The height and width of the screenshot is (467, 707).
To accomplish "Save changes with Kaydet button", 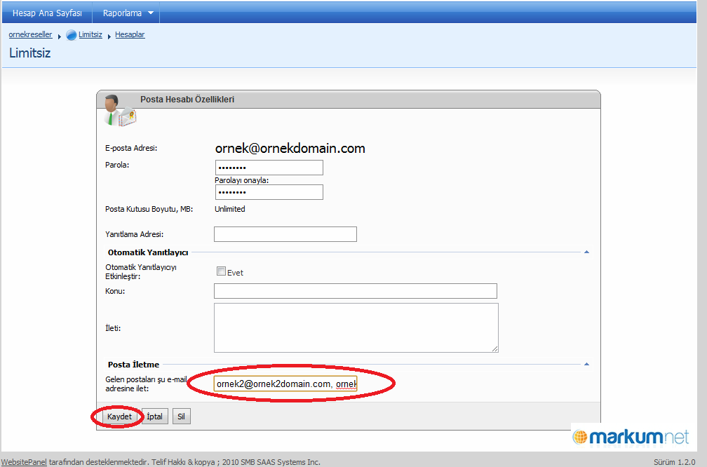I will click(x=119, y=417).
